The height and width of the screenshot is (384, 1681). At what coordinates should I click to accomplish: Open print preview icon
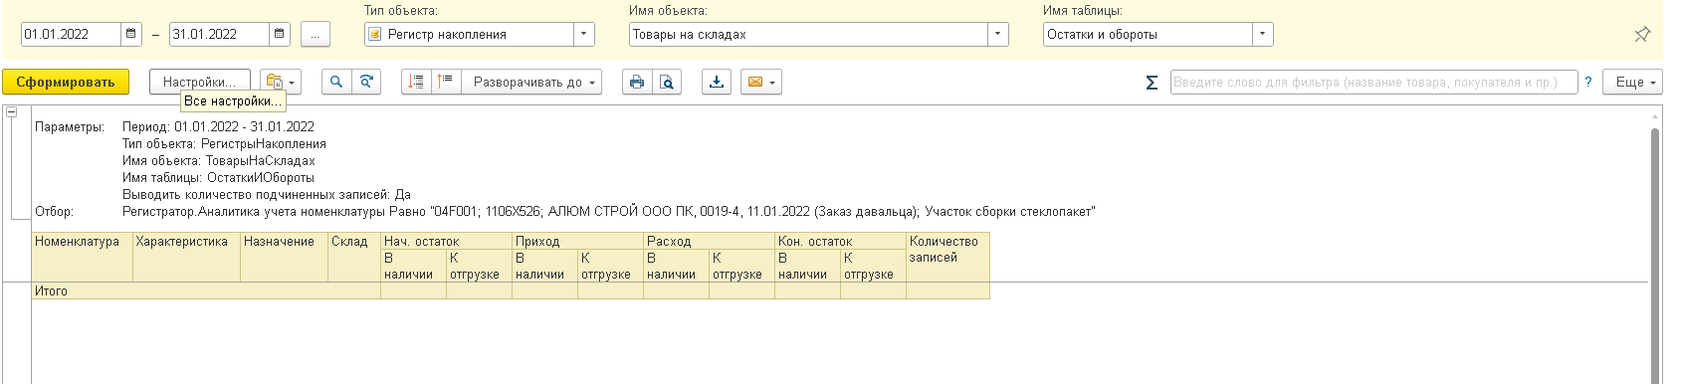pyautogui.click(x=667, y=82)
